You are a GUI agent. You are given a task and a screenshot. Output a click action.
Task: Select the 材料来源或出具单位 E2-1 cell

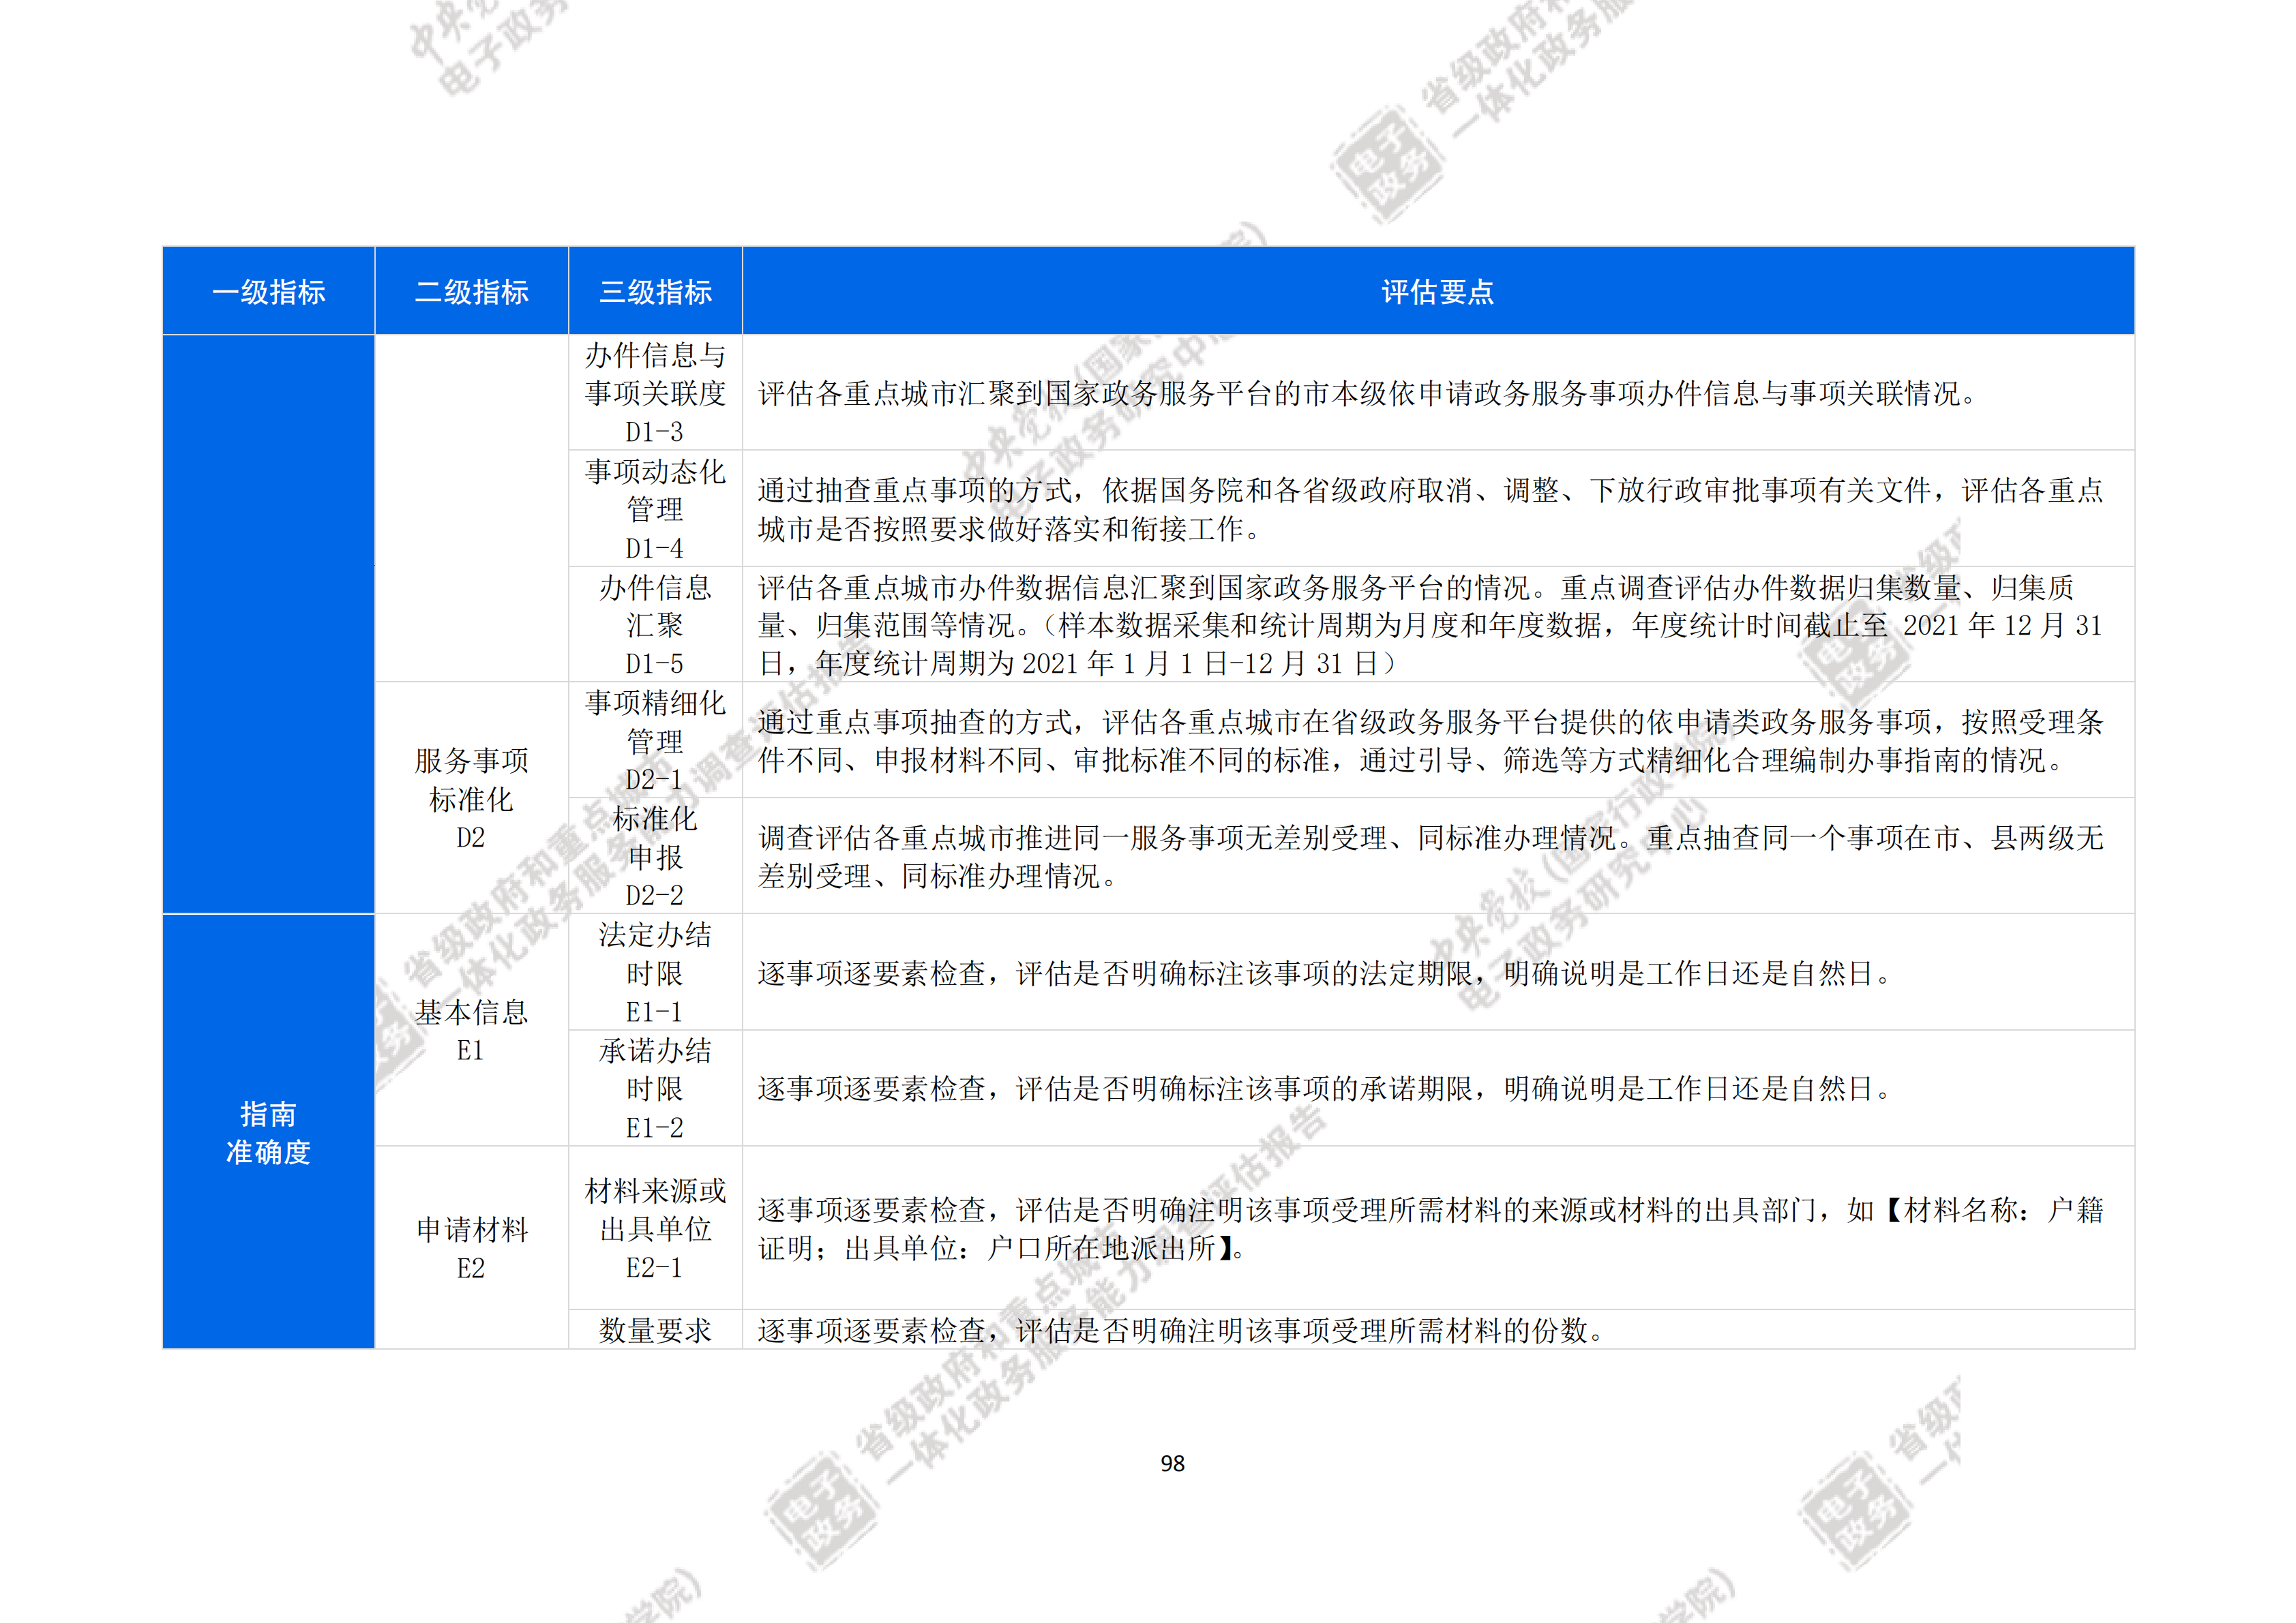655,1228
